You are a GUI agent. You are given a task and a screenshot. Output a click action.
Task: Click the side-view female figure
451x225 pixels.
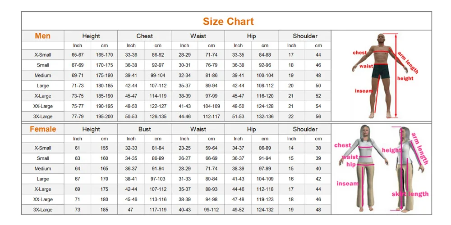coord(408,169)
